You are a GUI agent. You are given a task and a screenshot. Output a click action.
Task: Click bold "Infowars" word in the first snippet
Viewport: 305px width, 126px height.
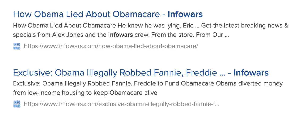click(x=120, y=35)
